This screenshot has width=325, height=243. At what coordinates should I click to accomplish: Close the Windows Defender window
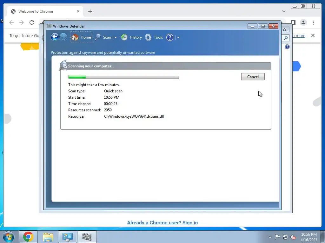pos(273,26)
